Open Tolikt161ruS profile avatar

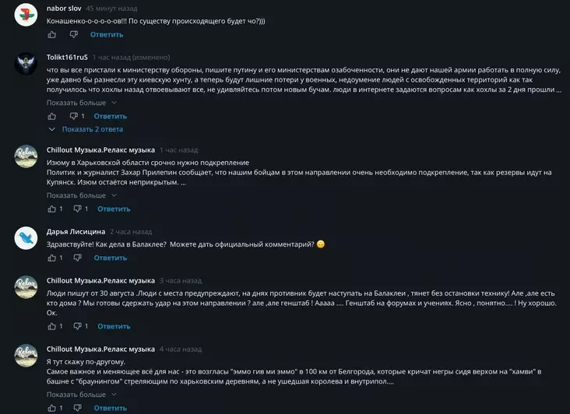pos(26,65)
